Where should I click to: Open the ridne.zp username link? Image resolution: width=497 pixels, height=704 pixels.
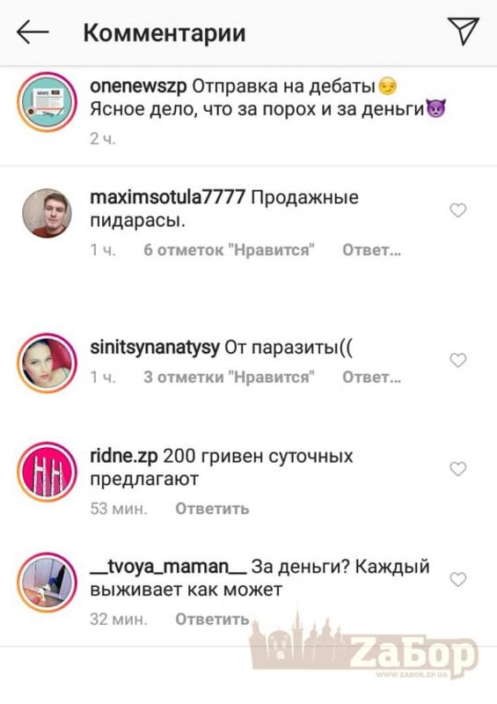(x=124, y=456)
